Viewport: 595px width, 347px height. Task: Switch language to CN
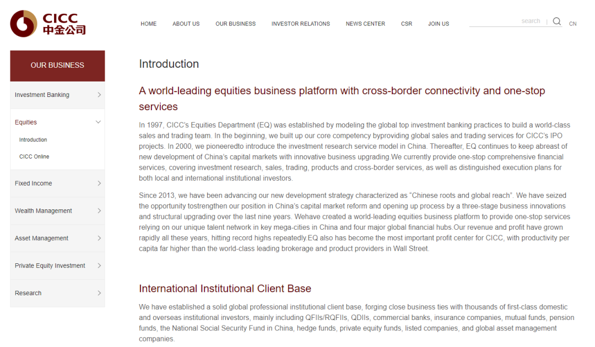tap(572, 24)
